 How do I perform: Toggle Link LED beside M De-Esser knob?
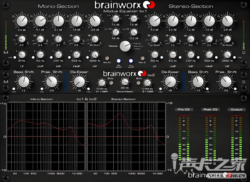pyautogui.click(x=89, y=89)
